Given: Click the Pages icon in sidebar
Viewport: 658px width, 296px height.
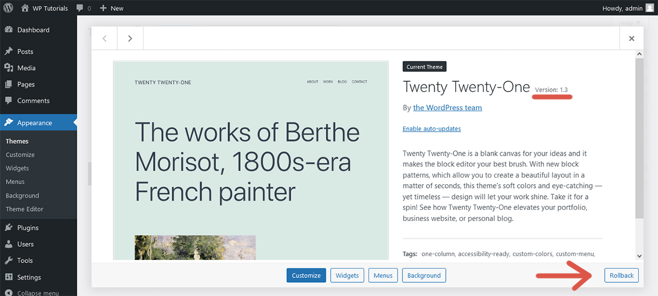Looking at the screenshot, I should tap(9, 84).
